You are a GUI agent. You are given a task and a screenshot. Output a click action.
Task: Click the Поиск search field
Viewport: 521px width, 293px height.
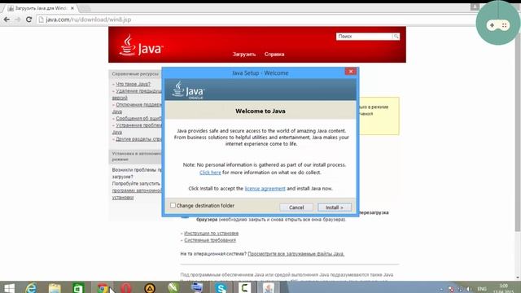pyautogui.click(x=364, y=37)
